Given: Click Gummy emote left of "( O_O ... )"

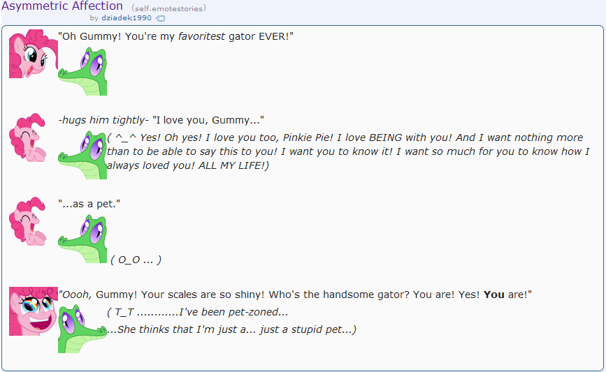Looking at the screenshot, I should pos(82,239).
